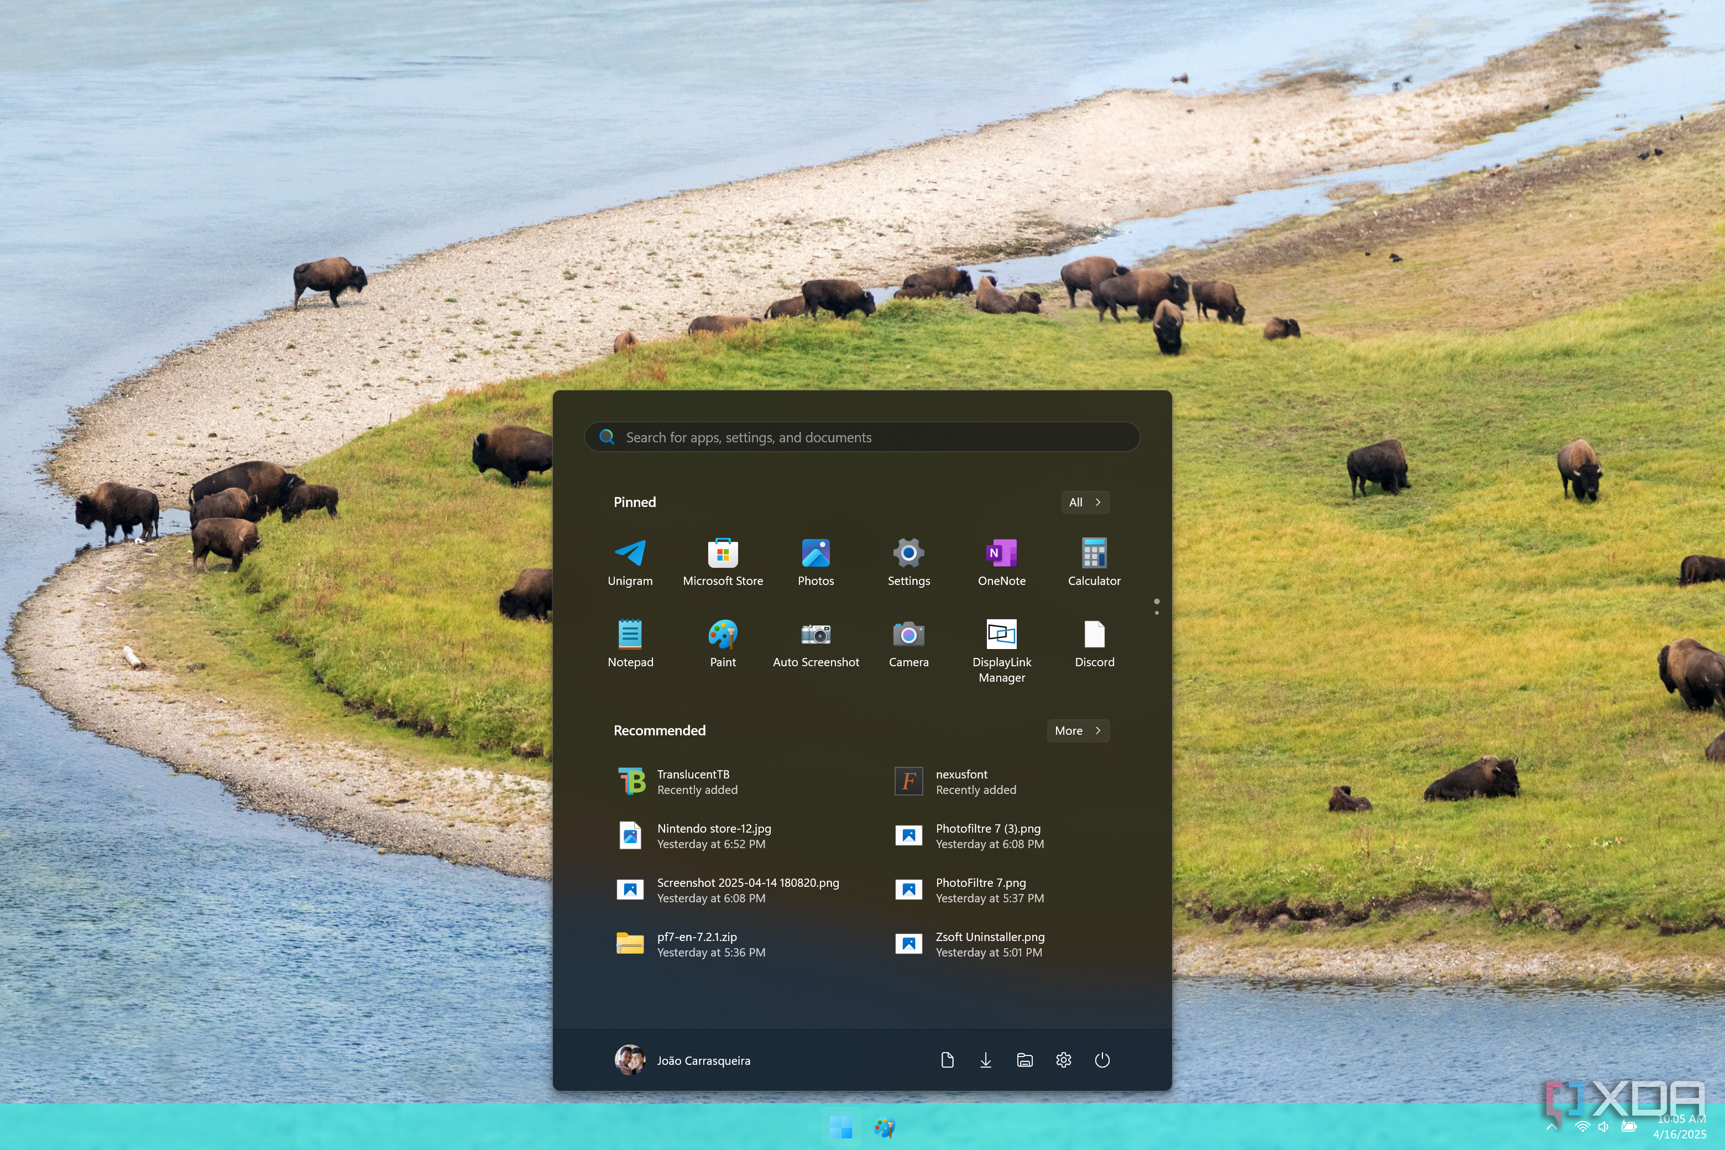Click the Start menu search box

862,437
